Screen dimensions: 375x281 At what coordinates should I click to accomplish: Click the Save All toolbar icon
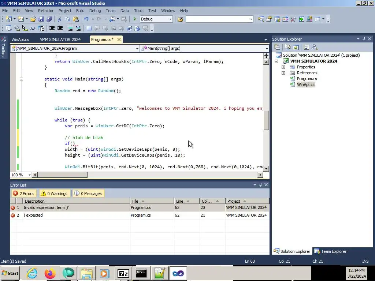pos(49,19)
